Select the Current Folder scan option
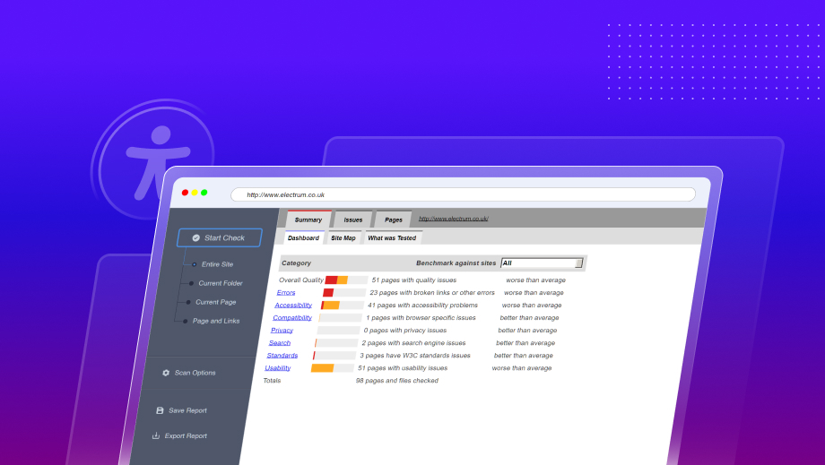The image size is (825, 465). click(220, 283)
